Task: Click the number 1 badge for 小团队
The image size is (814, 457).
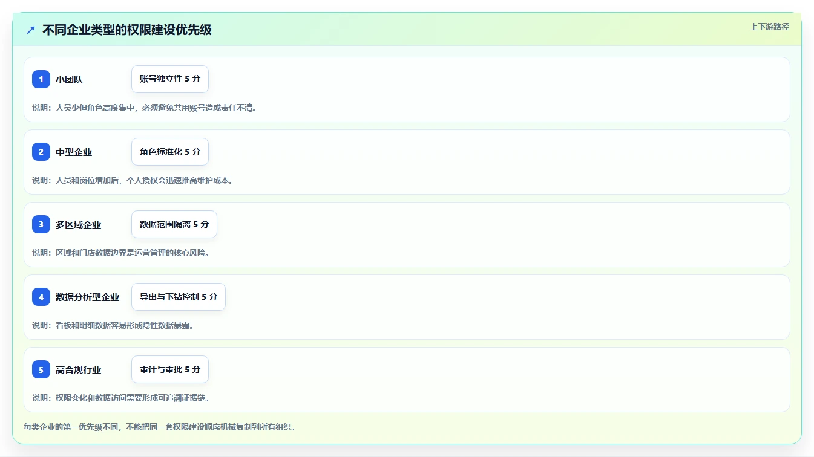Action: 41,79
